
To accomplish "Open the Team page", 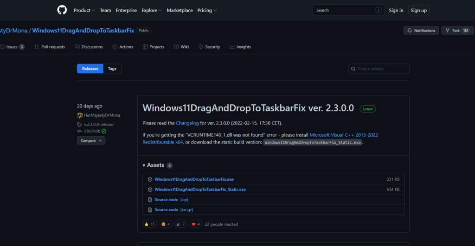I will 105,10.
